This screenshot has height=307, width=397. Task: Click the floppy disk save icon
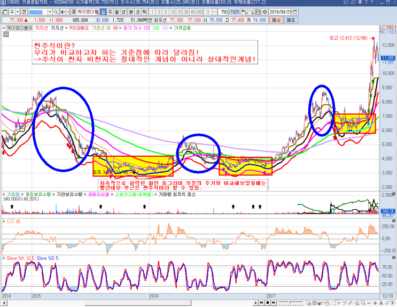[258, 12]
